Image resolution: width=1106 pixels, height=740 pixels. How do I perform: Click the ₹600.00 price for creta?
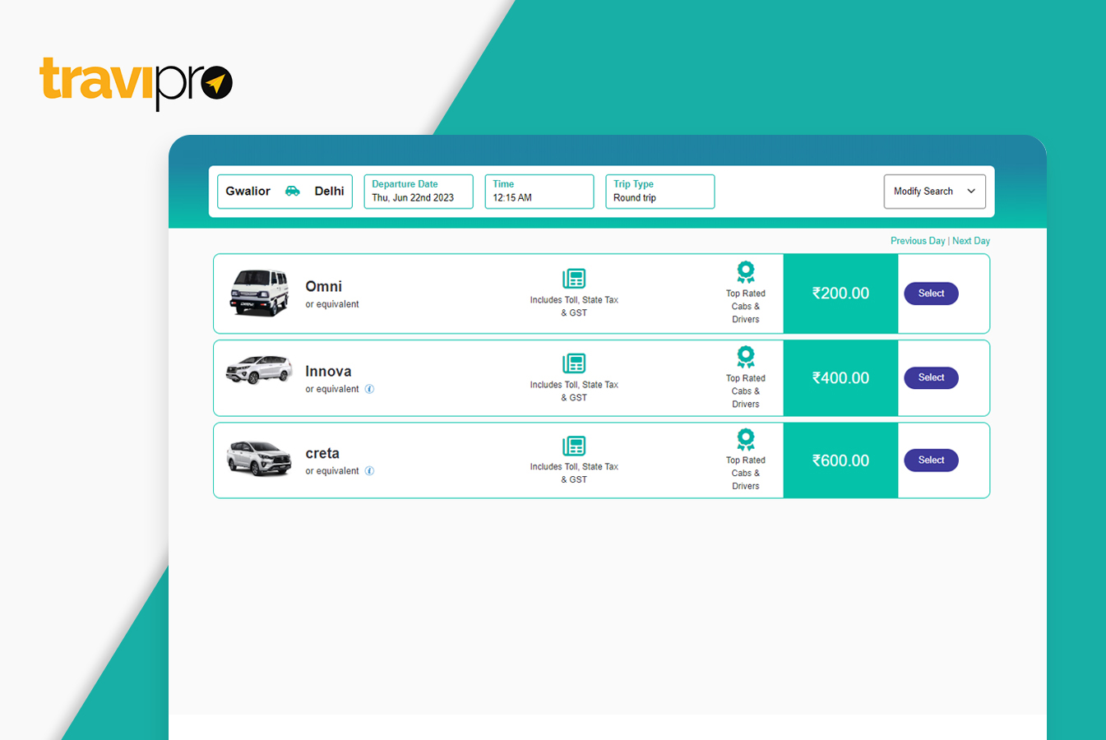840,460
